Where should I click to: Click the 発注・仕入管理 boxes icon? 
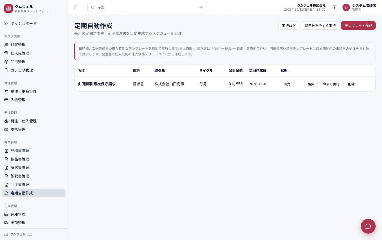click(x=6, y=121)
